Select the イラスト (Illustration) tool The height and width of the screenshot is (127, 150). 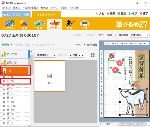click(55, 25)
